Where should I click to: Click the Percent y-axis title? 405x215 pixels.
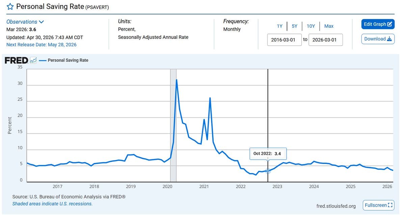10,125
